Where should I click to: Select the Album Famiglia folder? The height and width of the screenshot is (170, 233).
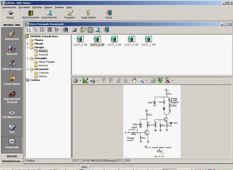[x=46, y=62]
